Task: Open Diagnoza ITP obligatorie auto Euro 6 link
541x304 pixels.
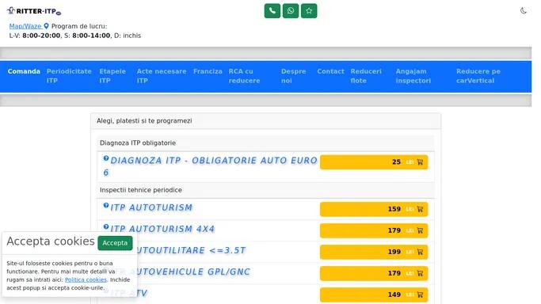Action: pyautogui.click(x=210, y=166)
